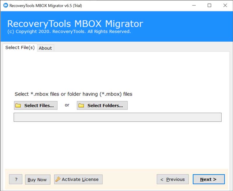Click the MBOX Migrator app icon in title bar
The width and height of the screenshot is (233, 191).
(6, 6)
